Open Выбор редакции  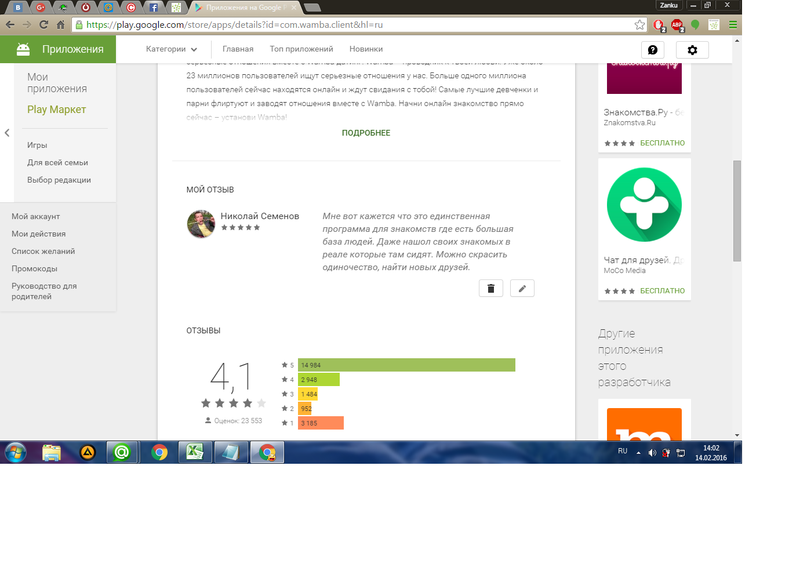59,180
